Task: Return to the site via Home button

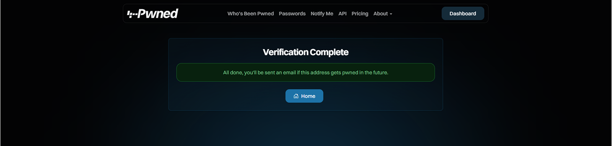Action: point(304,96)
